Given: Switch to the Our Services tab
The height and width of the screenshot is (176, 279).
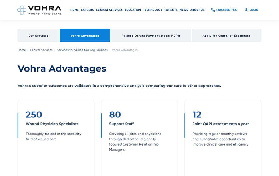Looking at the screenshot, I should coord(38,36).
